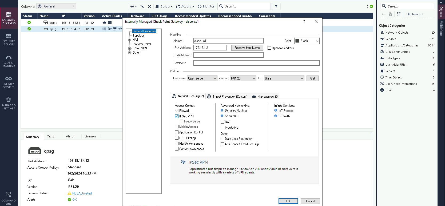Click the filter funnel icon in toolbar

pyautogui.click(x=276, y=6)
